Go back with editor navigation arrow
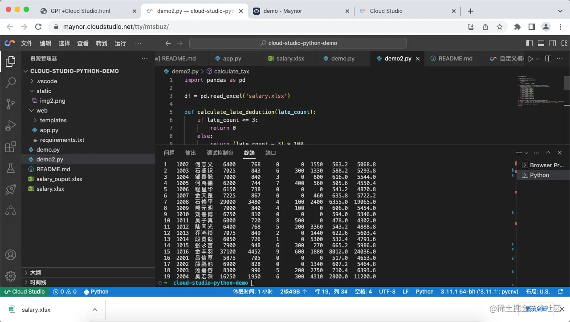 (x=168, y=43)
